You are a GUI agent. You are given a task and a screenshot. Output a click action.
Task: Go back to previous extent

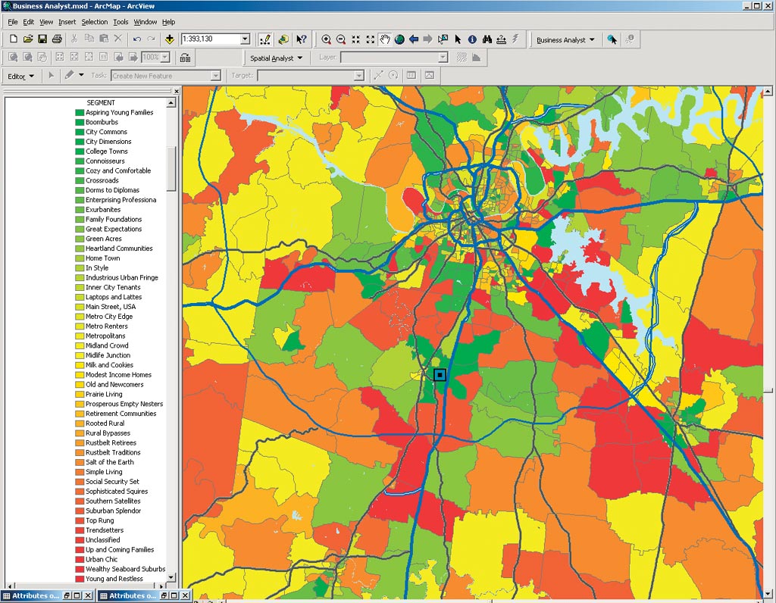point(414,39)
